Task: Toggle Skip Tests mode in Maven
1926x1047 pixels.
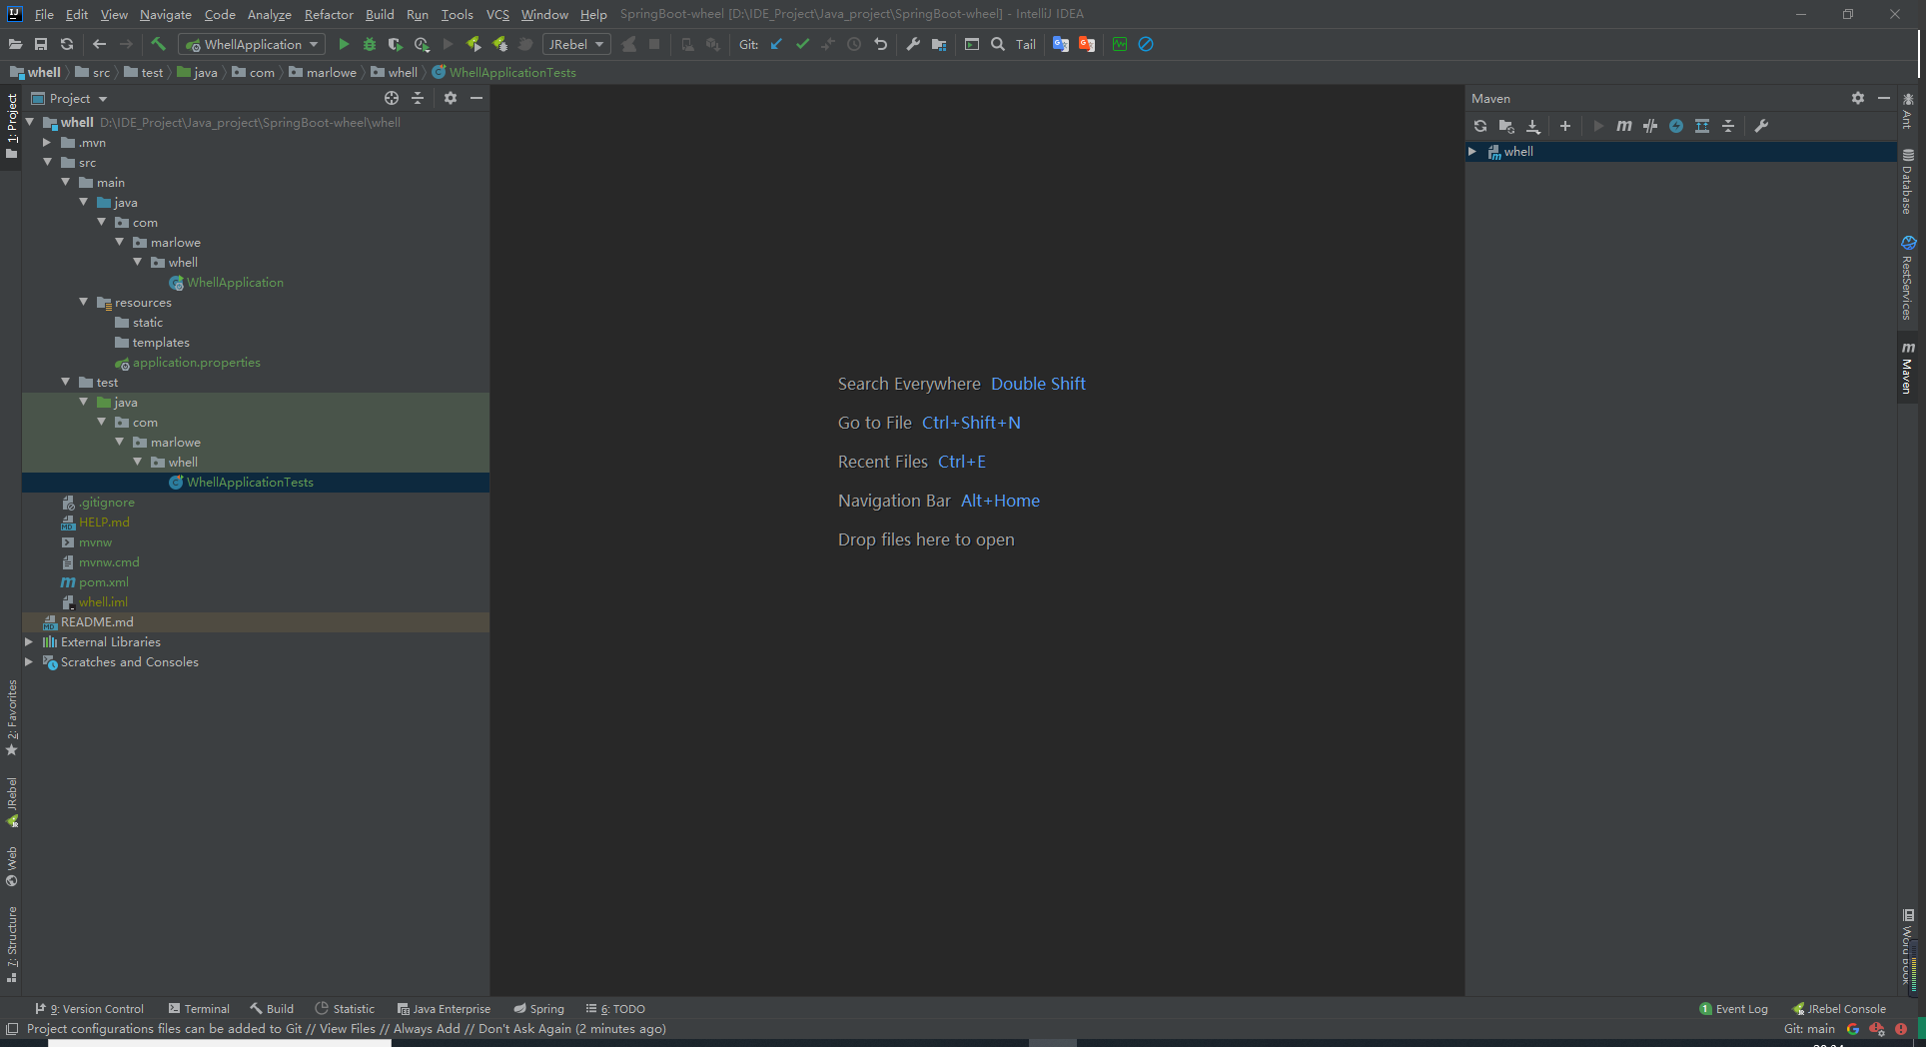Action: 1676,126
